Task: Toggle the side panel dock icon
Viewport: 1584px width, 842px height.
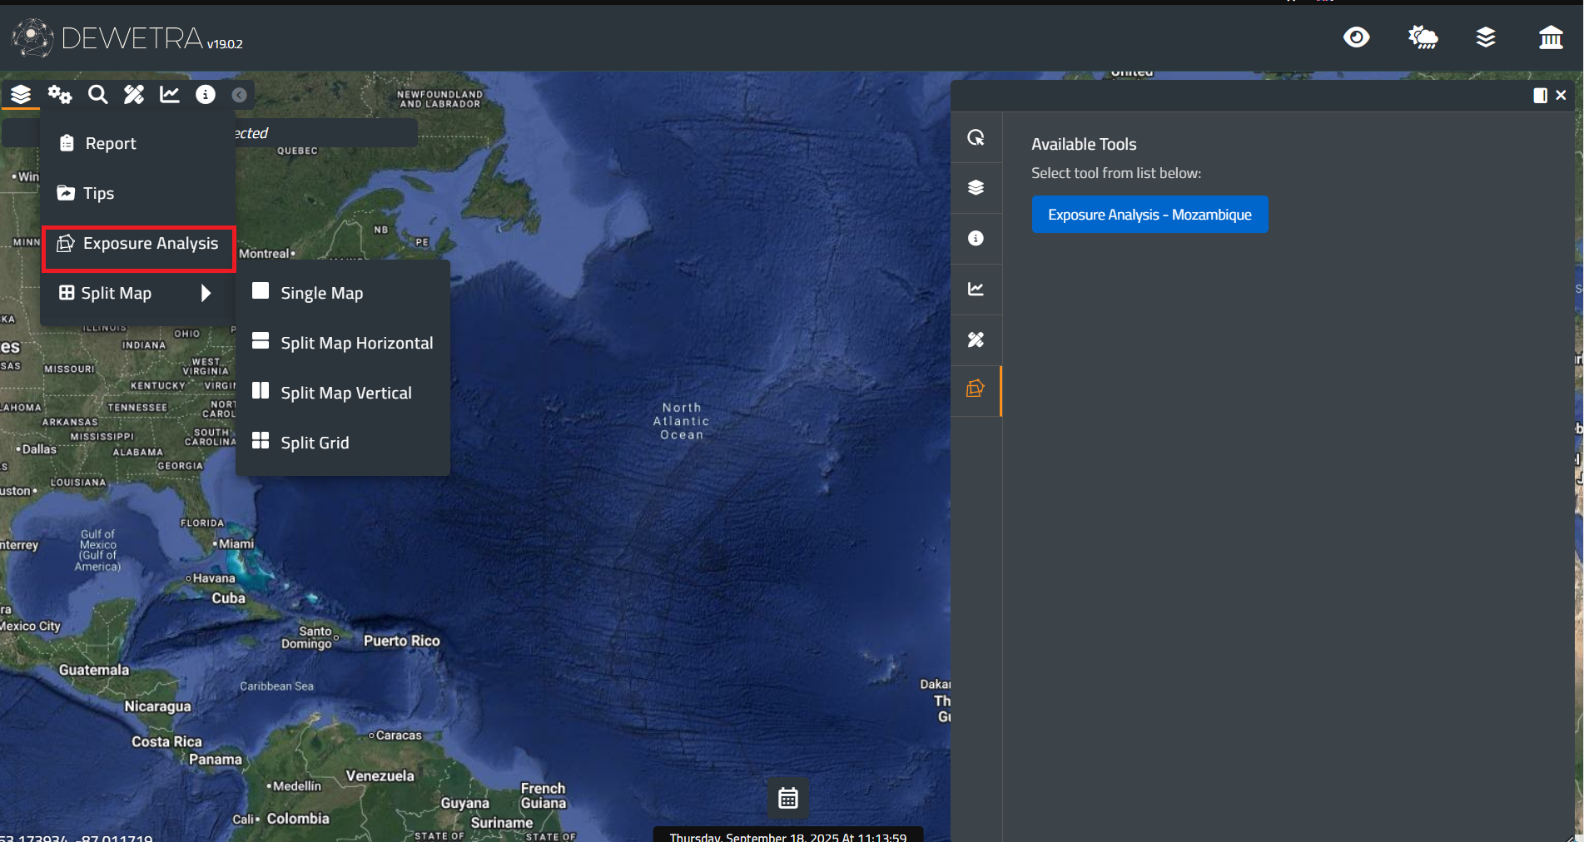Action: [x=1540, y=96]
